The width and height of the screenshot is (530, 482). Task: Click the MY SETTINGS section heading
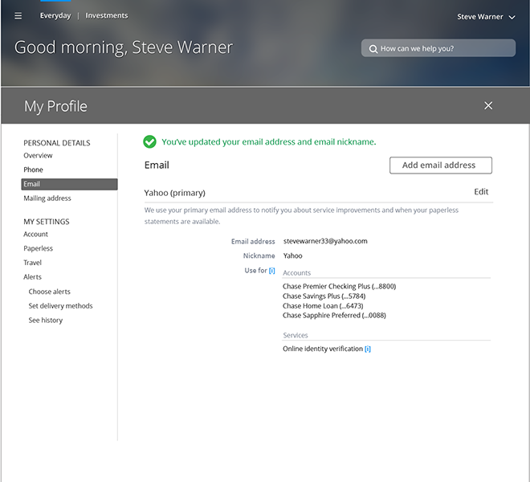(x=47, y=222)
